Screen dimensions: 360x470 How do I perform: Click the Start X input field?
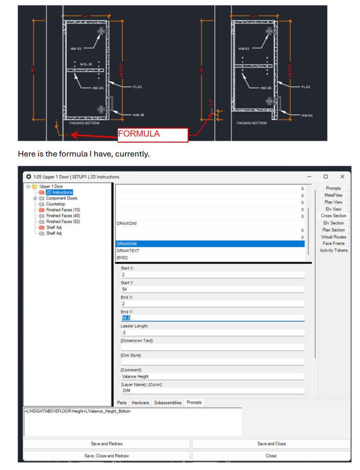tap(213, 275)
